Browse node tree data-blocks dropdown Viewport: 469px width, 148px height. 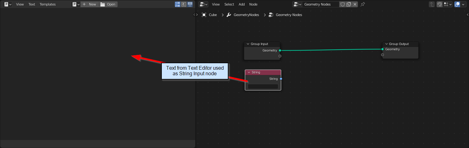(297, 4)
